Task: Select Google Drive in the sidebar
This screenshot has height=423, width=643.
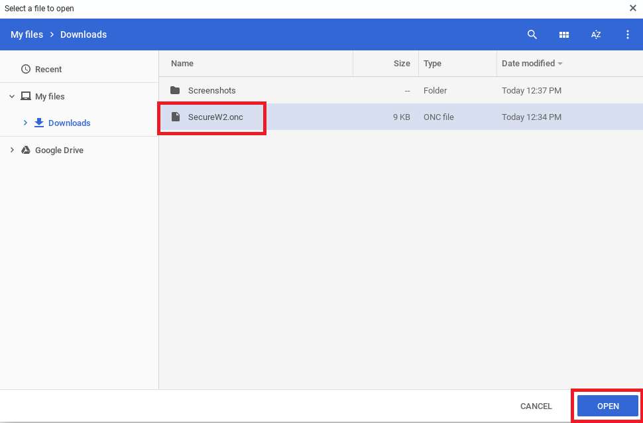Action: [59, 150]
